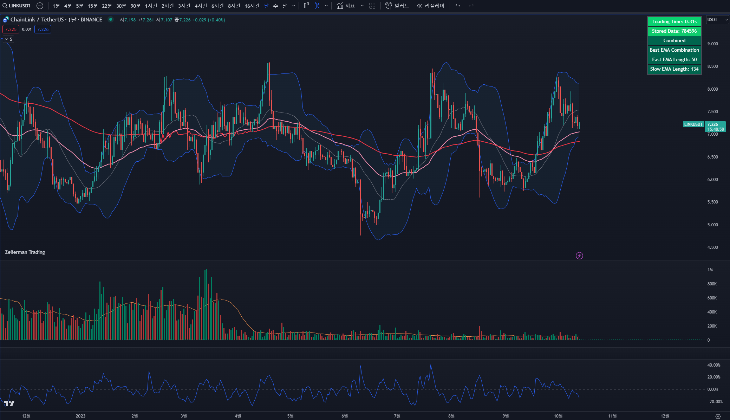Click the Stored Data green cell
Screen dimensions: 730x420
[x=674, y=31]
